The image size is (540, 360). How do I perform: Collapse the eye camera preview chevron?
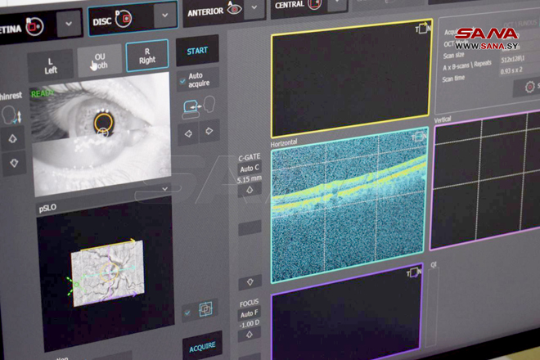point(165,189)
